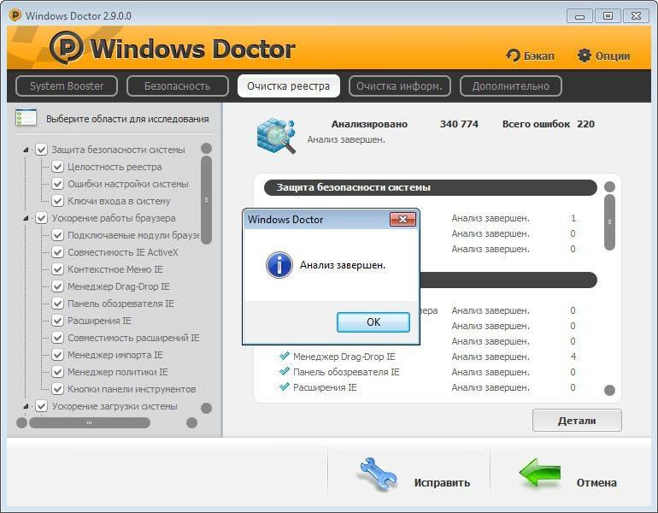Click the blue info icon in the dialog
The height and width of the screenshot is (513, 658).
(x=279, y=265)
